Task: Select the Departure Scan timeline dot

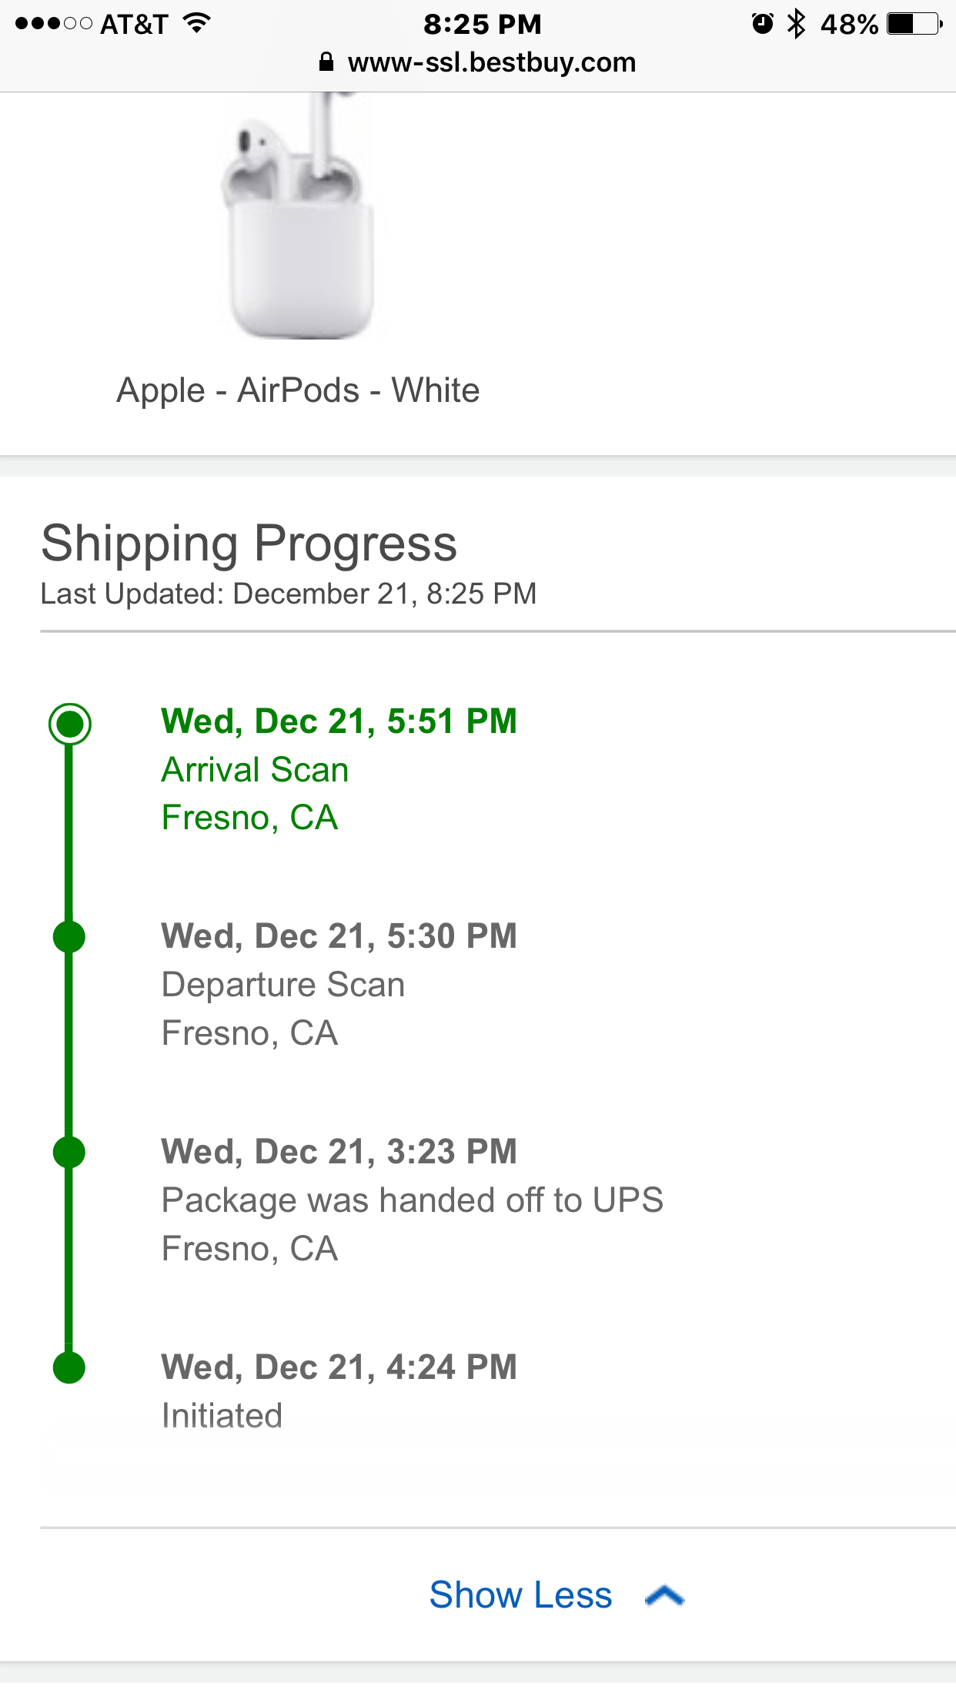Action: 69,937
